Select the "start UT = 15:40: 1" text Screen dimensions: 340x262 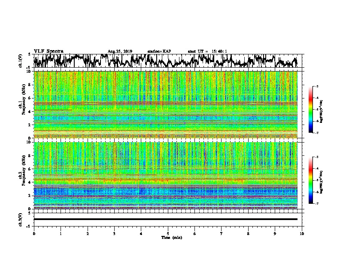coord(207,51)
